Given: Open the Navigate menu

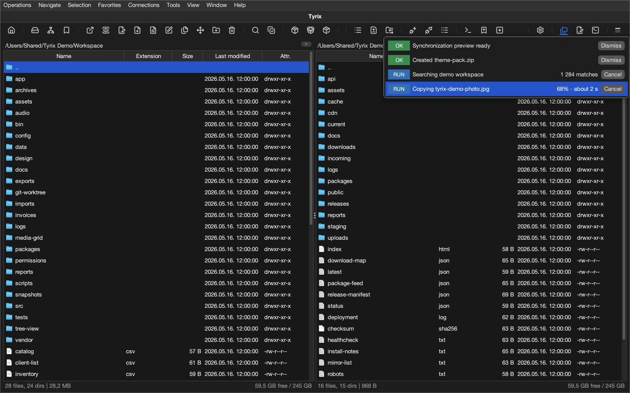Looking at the screenshot, I should [x=49, y=5].
